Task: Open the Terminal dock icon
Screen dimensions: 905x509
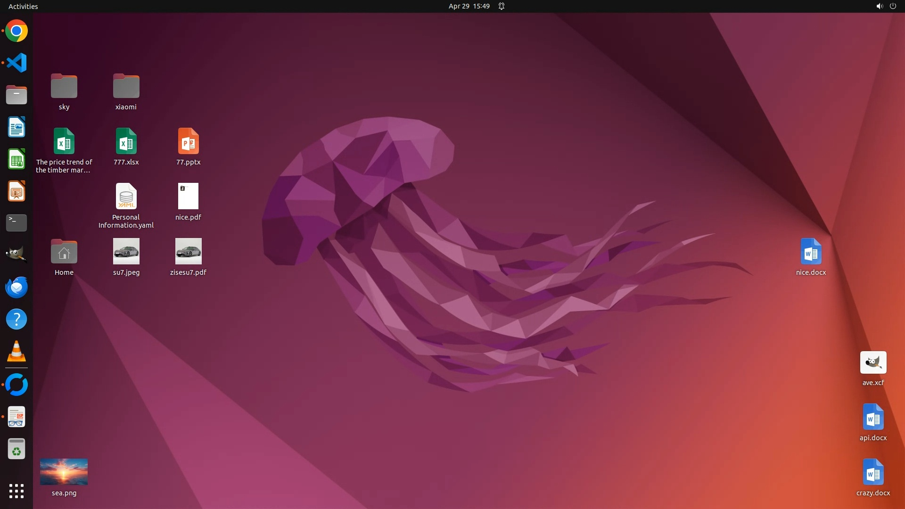Action: coord(16,223)
